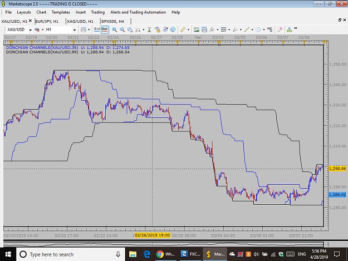Click the zoom to range magnifier icon
Image resolution: width=348 pixels, height=261 pixels.
tap(138, 29)
